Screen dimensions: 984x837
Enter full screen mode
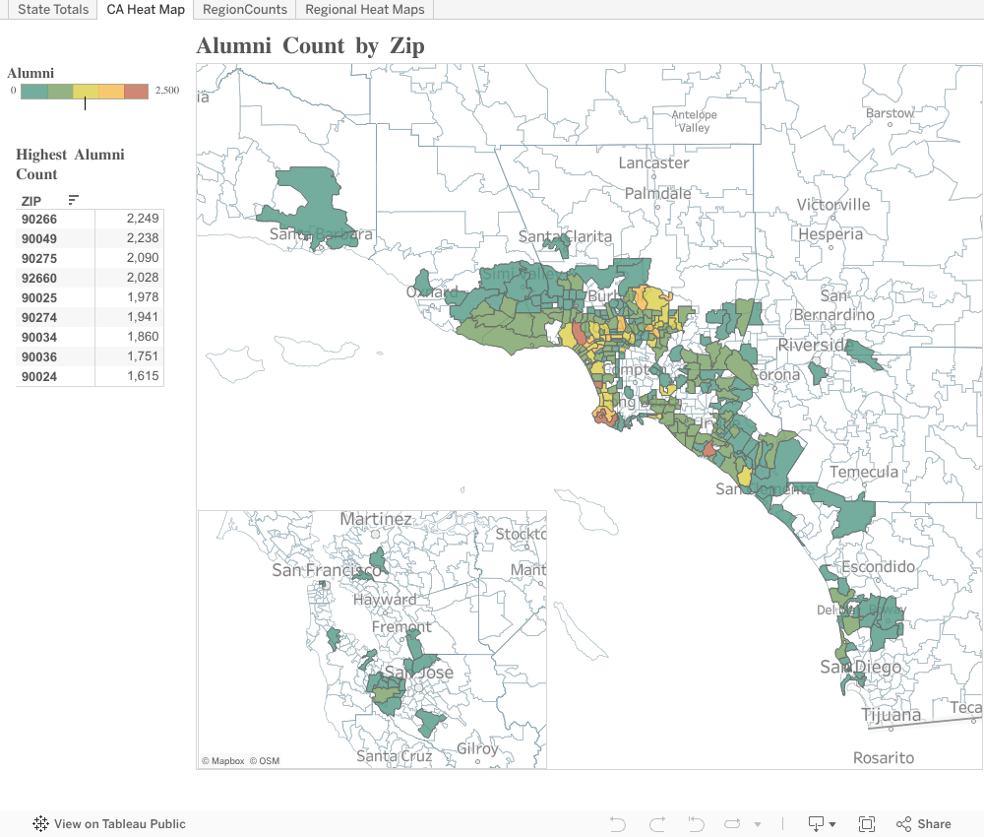(x=867, y=824)
